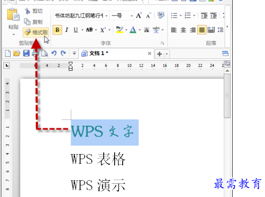Viewport: 265px width, 197px height.
Task: Increase font size with the large A icon
Action: point(139,16)
